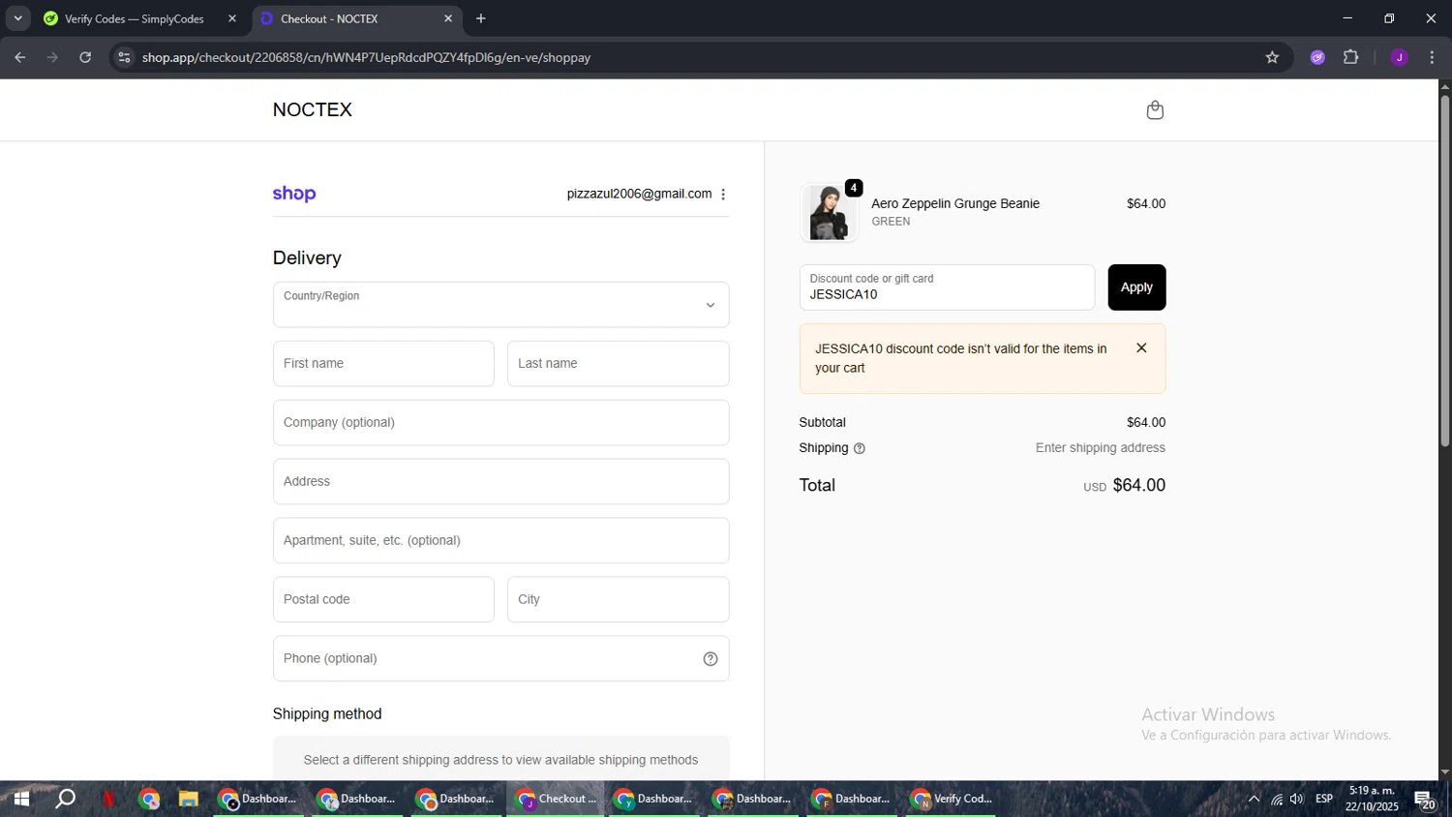This screenshot has width=1452, height=817.
Task: Show shipping info tooltip icon
Action: point(860,448)
